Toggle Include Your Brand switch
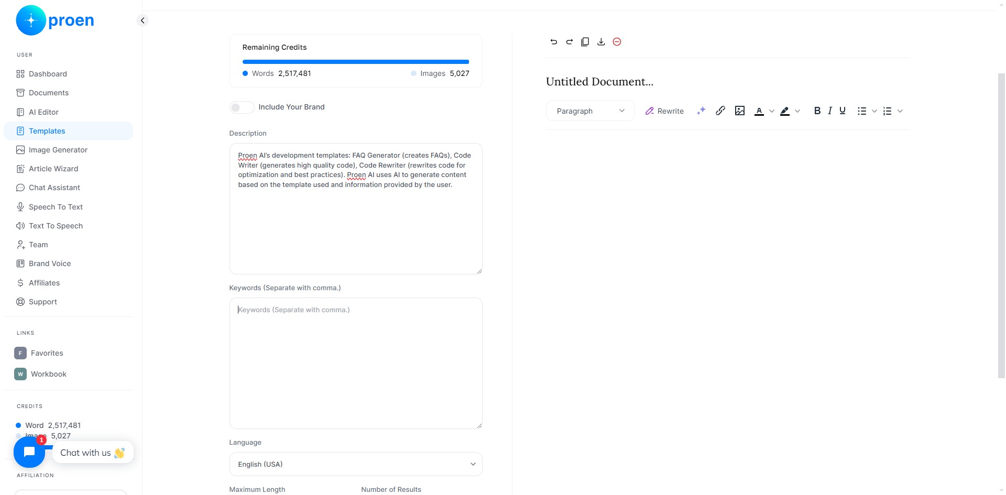Viewport: 1006px width, 495px height. tap(242, 107)
